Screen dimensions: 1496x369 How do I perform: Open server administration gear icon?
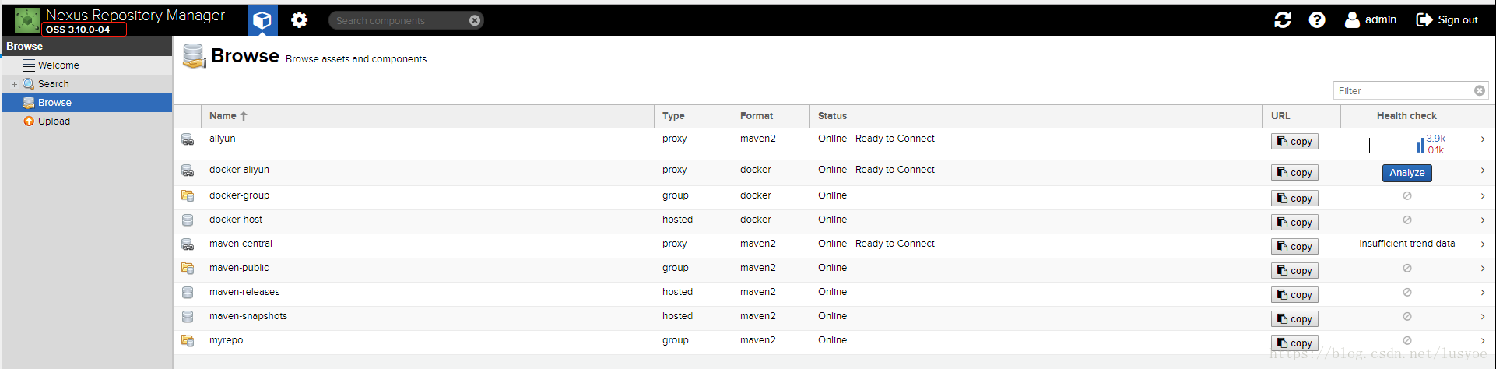click(x=300, y=20)
